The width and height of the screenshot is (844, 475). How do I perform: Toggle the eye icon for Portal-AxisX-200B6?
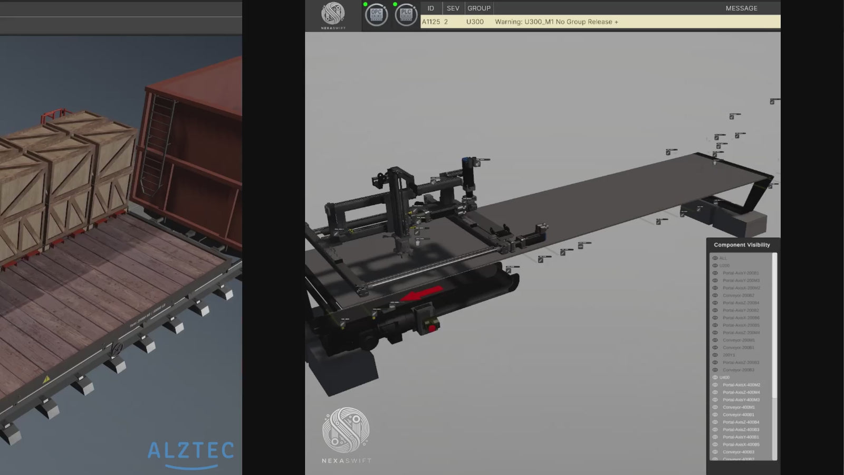(715, 318)
